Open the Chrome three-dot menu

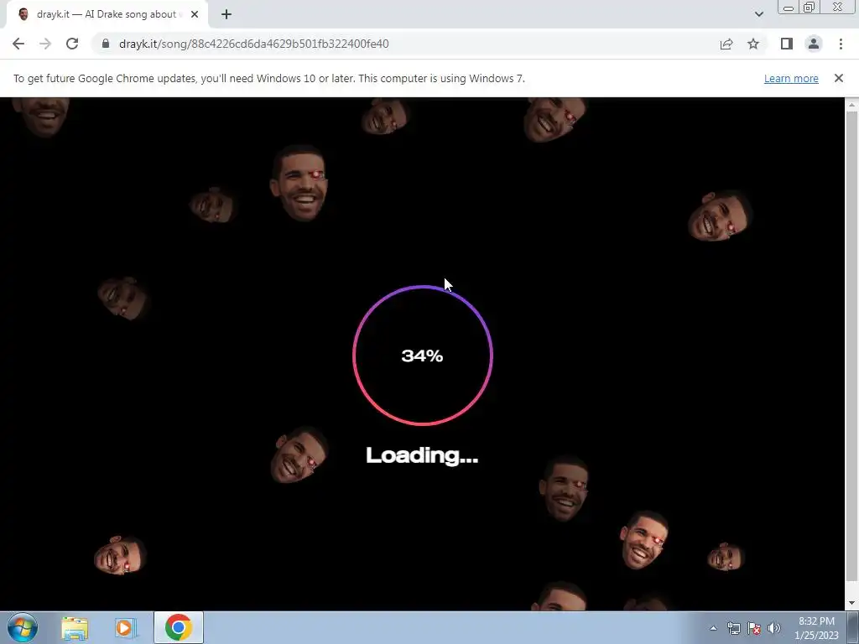tap(841, 44)
